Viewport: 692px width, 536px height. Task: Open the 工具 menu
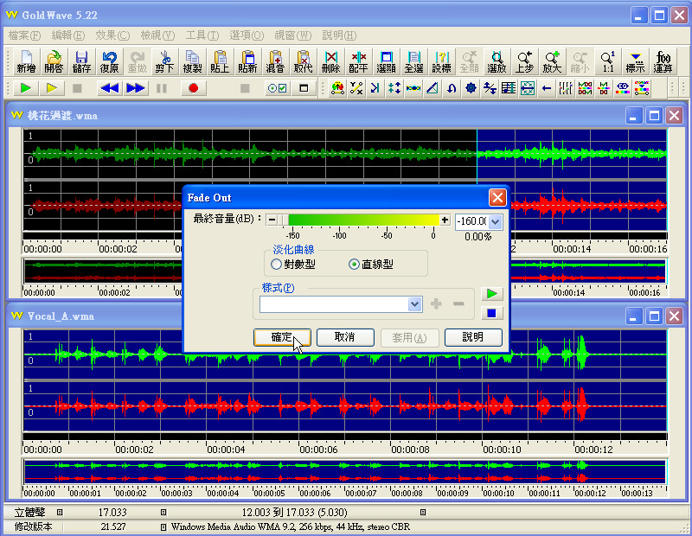[202, 35]
